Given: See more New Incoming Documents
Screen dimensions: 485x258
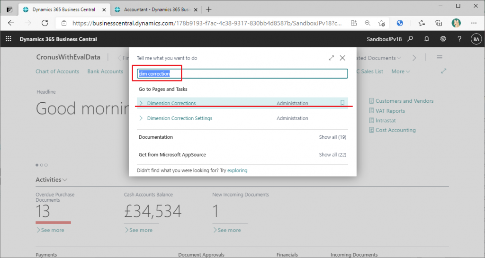Looking at the screenshot, I should 227,230.
